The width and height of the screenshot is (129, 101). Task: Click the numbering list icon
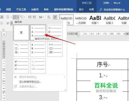click(15, 17)
